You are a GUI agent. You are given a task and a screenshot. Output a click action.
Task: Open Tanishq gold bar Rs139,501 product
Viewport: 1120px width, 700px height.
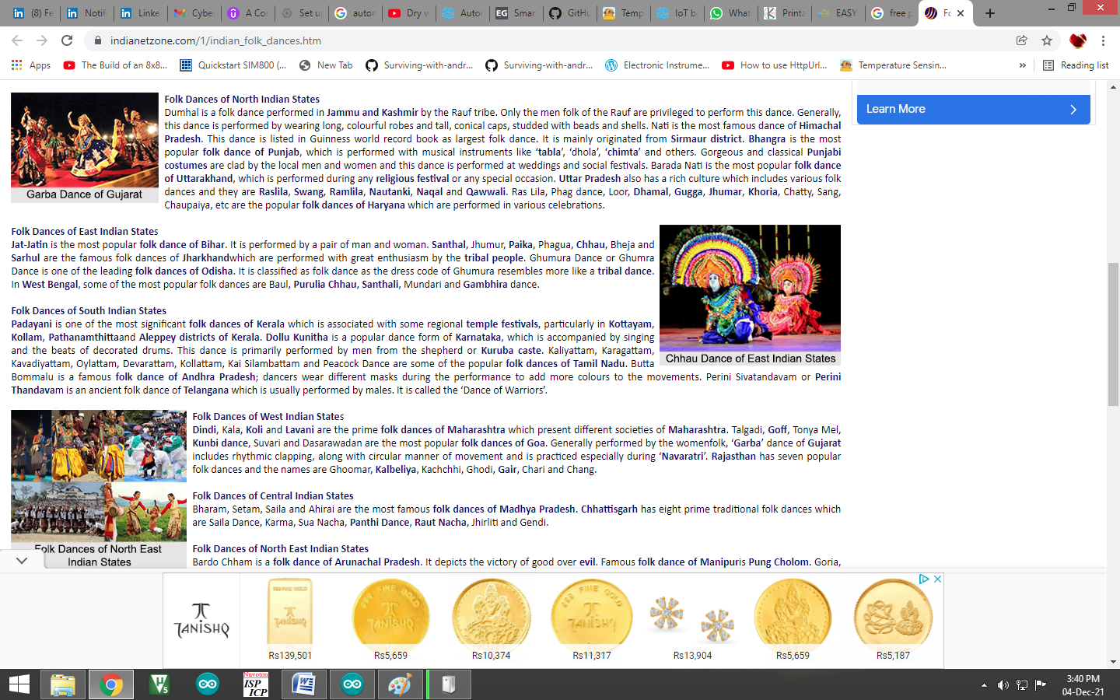[x=289, y=620]
